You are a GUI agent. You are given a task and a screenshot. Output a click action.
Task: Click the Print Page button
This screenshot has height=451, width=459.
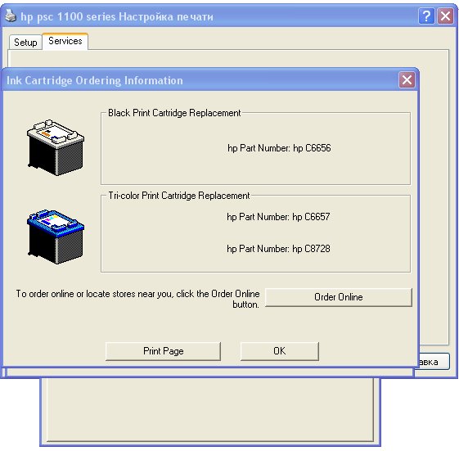point(163,351)
